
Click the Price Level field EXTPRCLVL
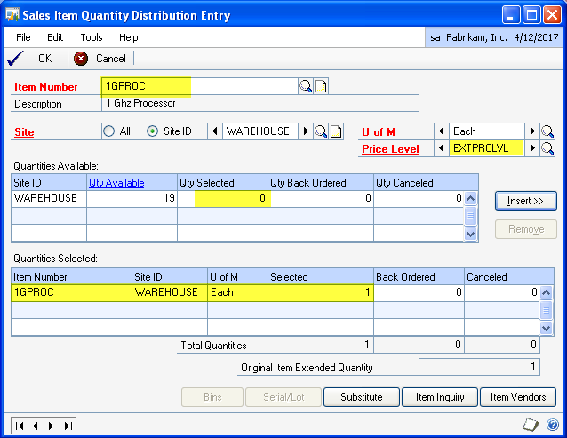[x=487, y=148]
